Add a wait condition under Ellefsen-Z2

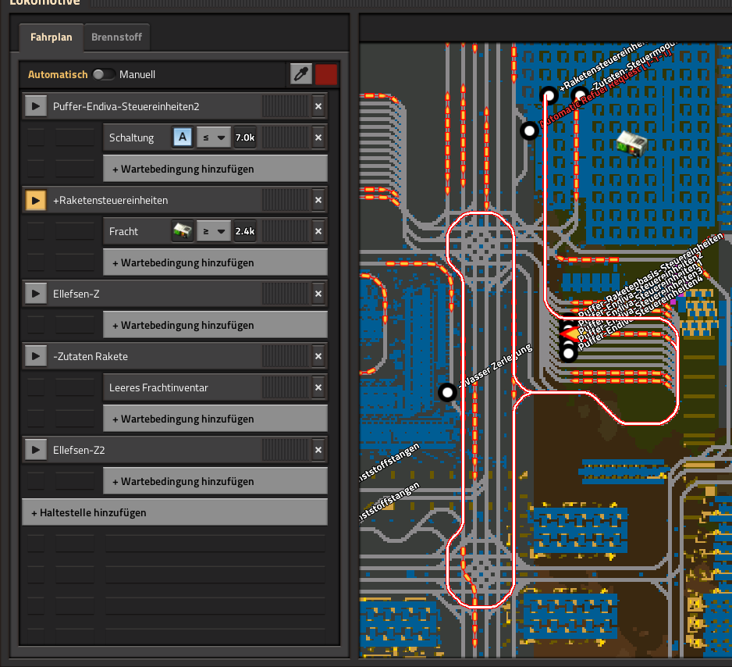pyautogui.click(x=215, y=482)
